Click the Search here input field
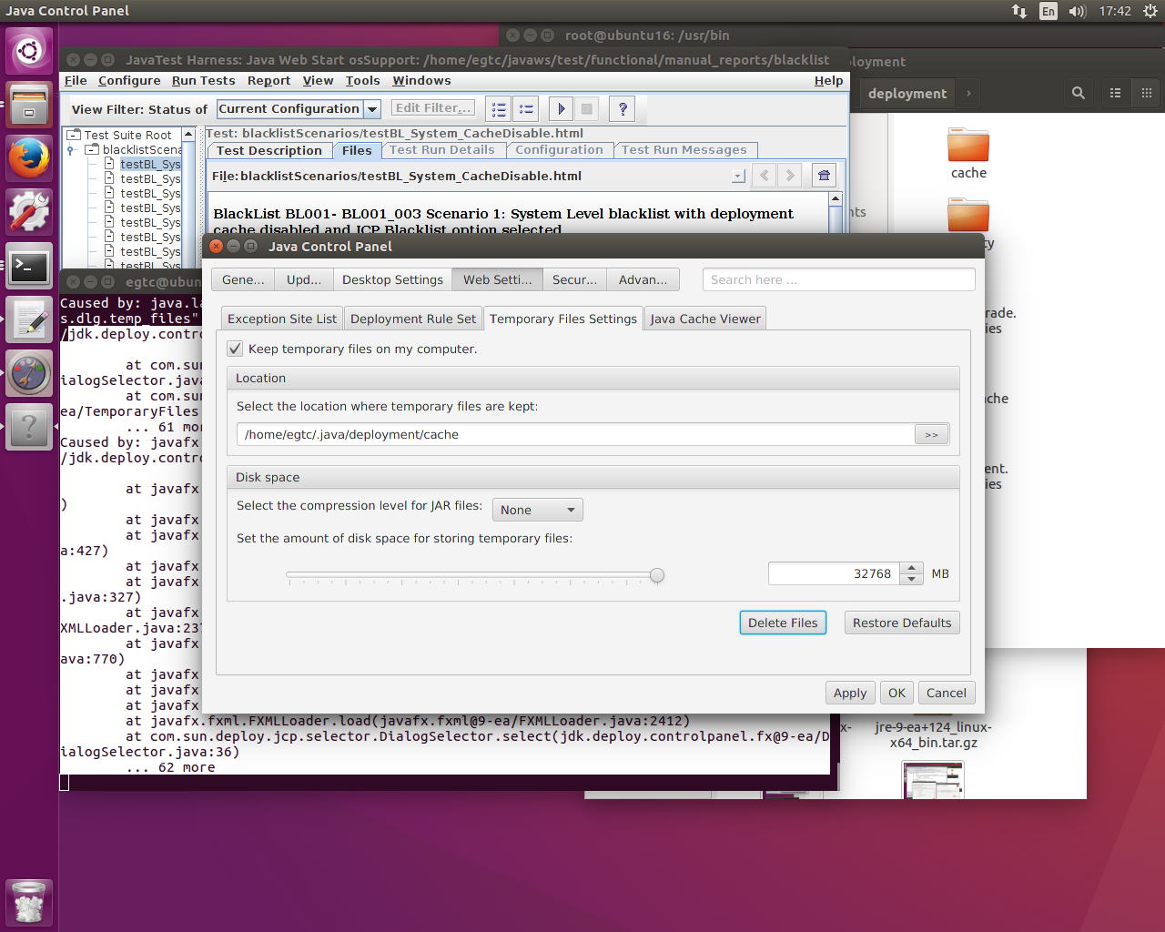This screenshot has width=1165, height=932. [x=838, y=279]
